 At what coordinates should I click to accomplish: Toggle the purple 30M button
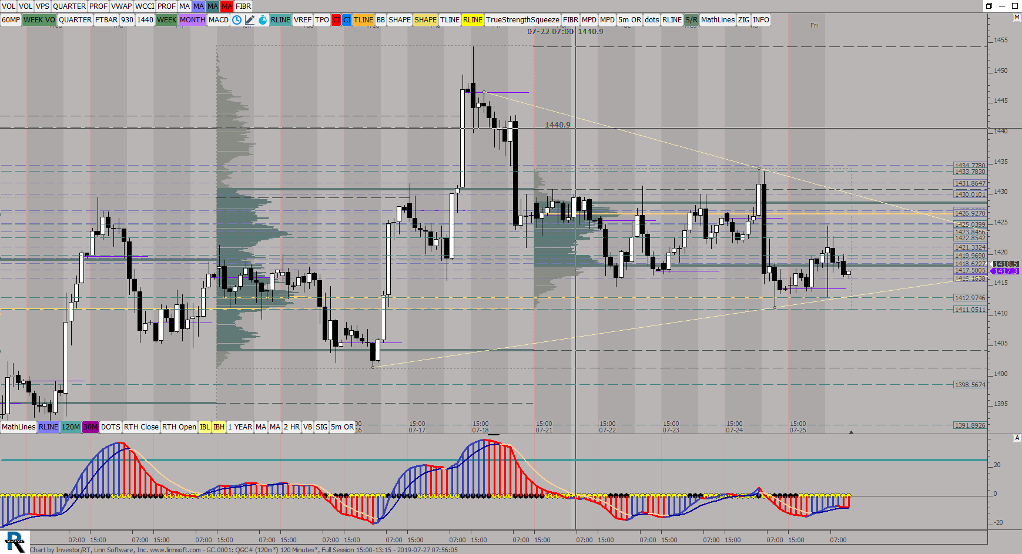pyautogui.click(x=90, y=427)
